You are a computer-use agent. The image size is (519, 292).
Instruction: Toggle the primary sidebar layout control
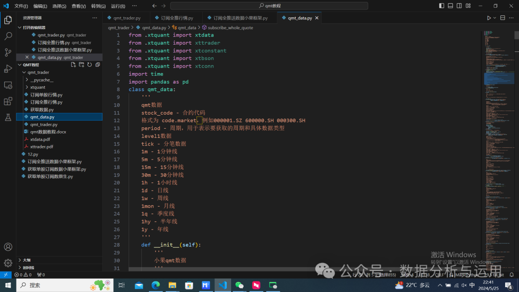tap(441, 5)
